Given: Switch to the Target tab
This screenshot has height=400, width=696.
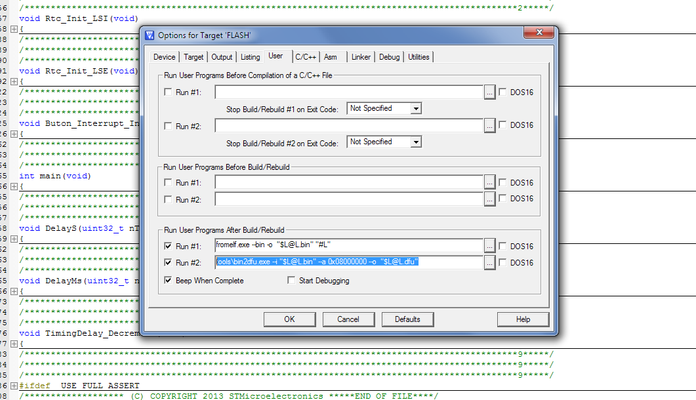Looking at the screenshot, I should [194, 57].
